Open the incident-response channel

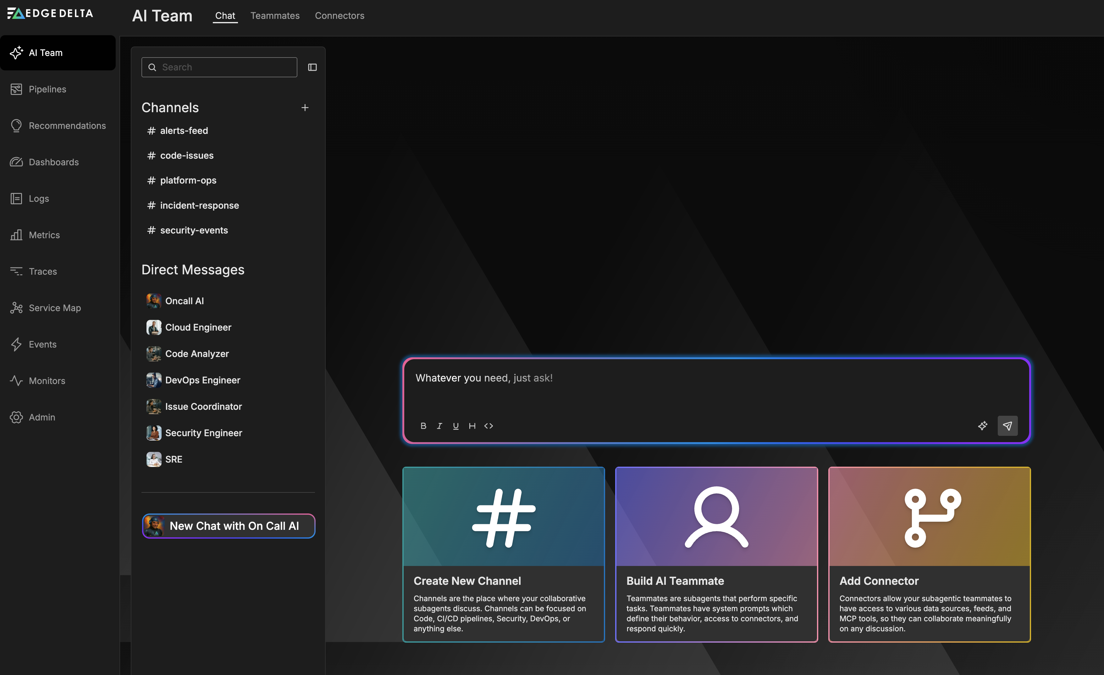pyautogui.click(x=199, y=205)
